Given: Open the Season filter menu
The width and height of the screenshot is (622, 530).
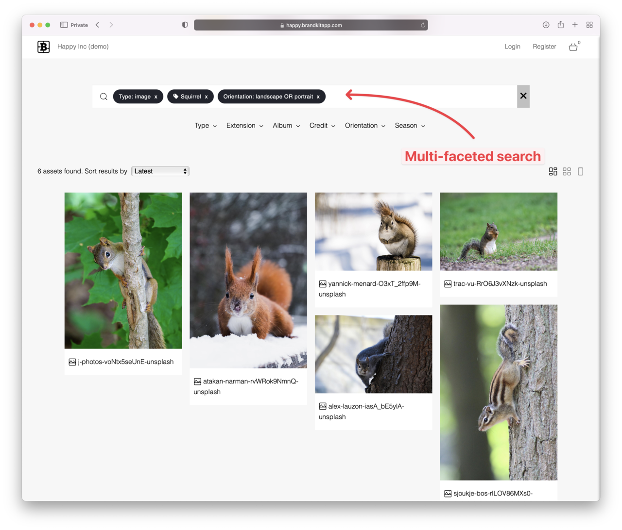Looking at the screenshot, I should [x=410, y=126].
